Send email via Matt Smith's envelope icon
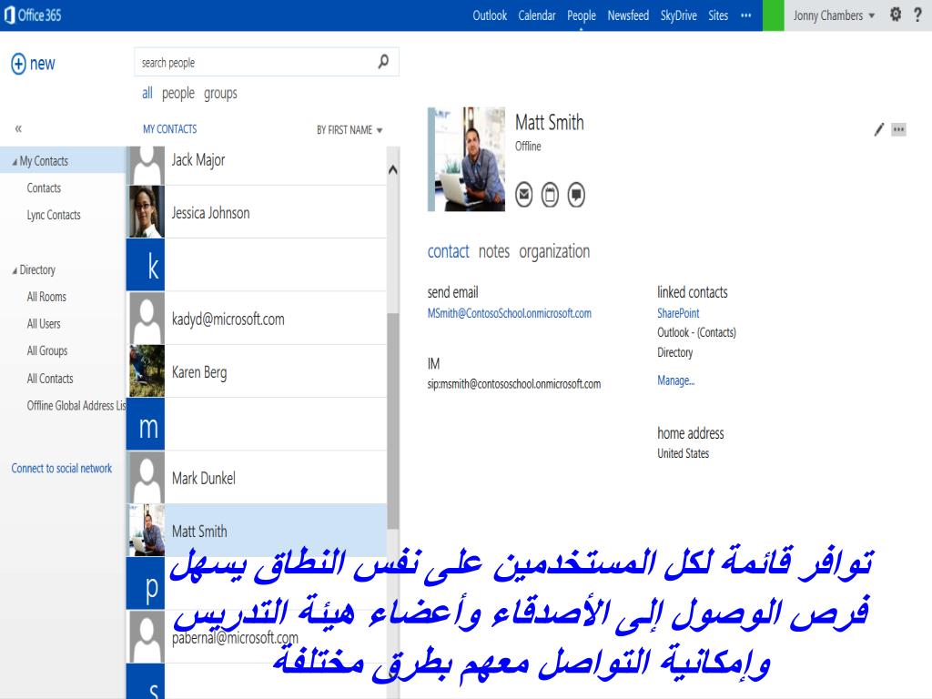The height and width of the screenshot is (699, 932). pyautogui.click(x=523, y=195)
